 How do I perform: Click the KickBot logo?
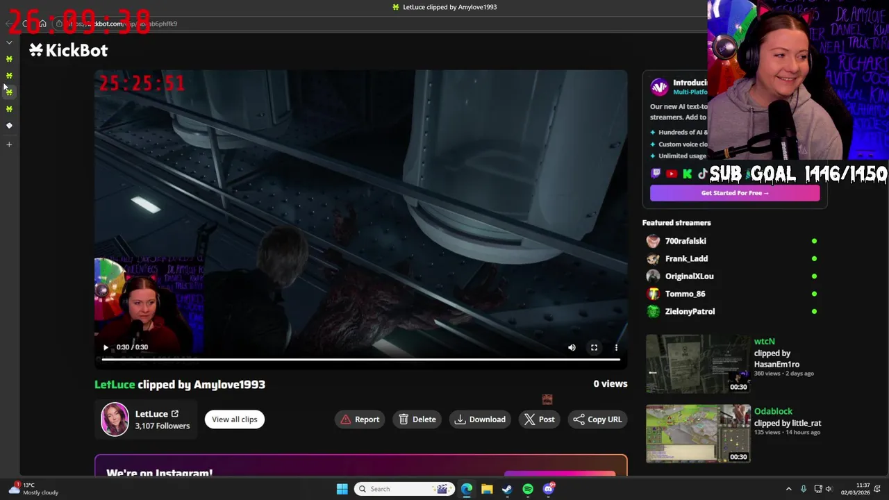[x=68, y=50]
